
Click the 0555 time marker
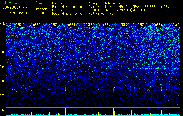click(89, 25)
